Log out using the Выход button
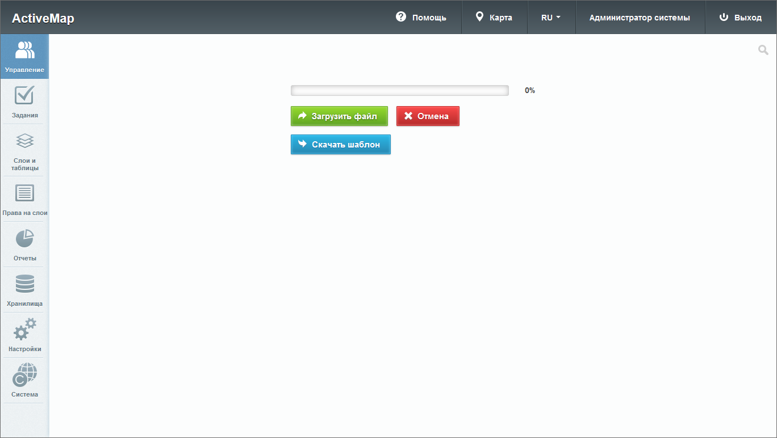Viewport: 777px width, 438px height. coord(741,18)
